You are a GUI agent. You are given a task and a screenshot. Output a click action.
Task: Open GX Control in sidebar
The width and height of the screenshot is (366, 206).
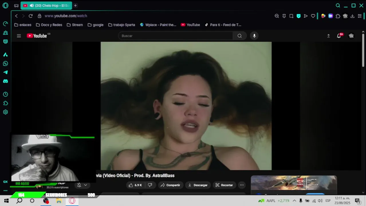[5, 24]
